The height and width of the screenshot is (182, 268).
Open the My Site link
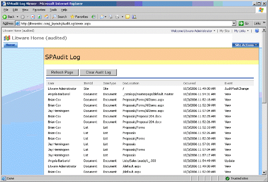click(x=224, y=31)
